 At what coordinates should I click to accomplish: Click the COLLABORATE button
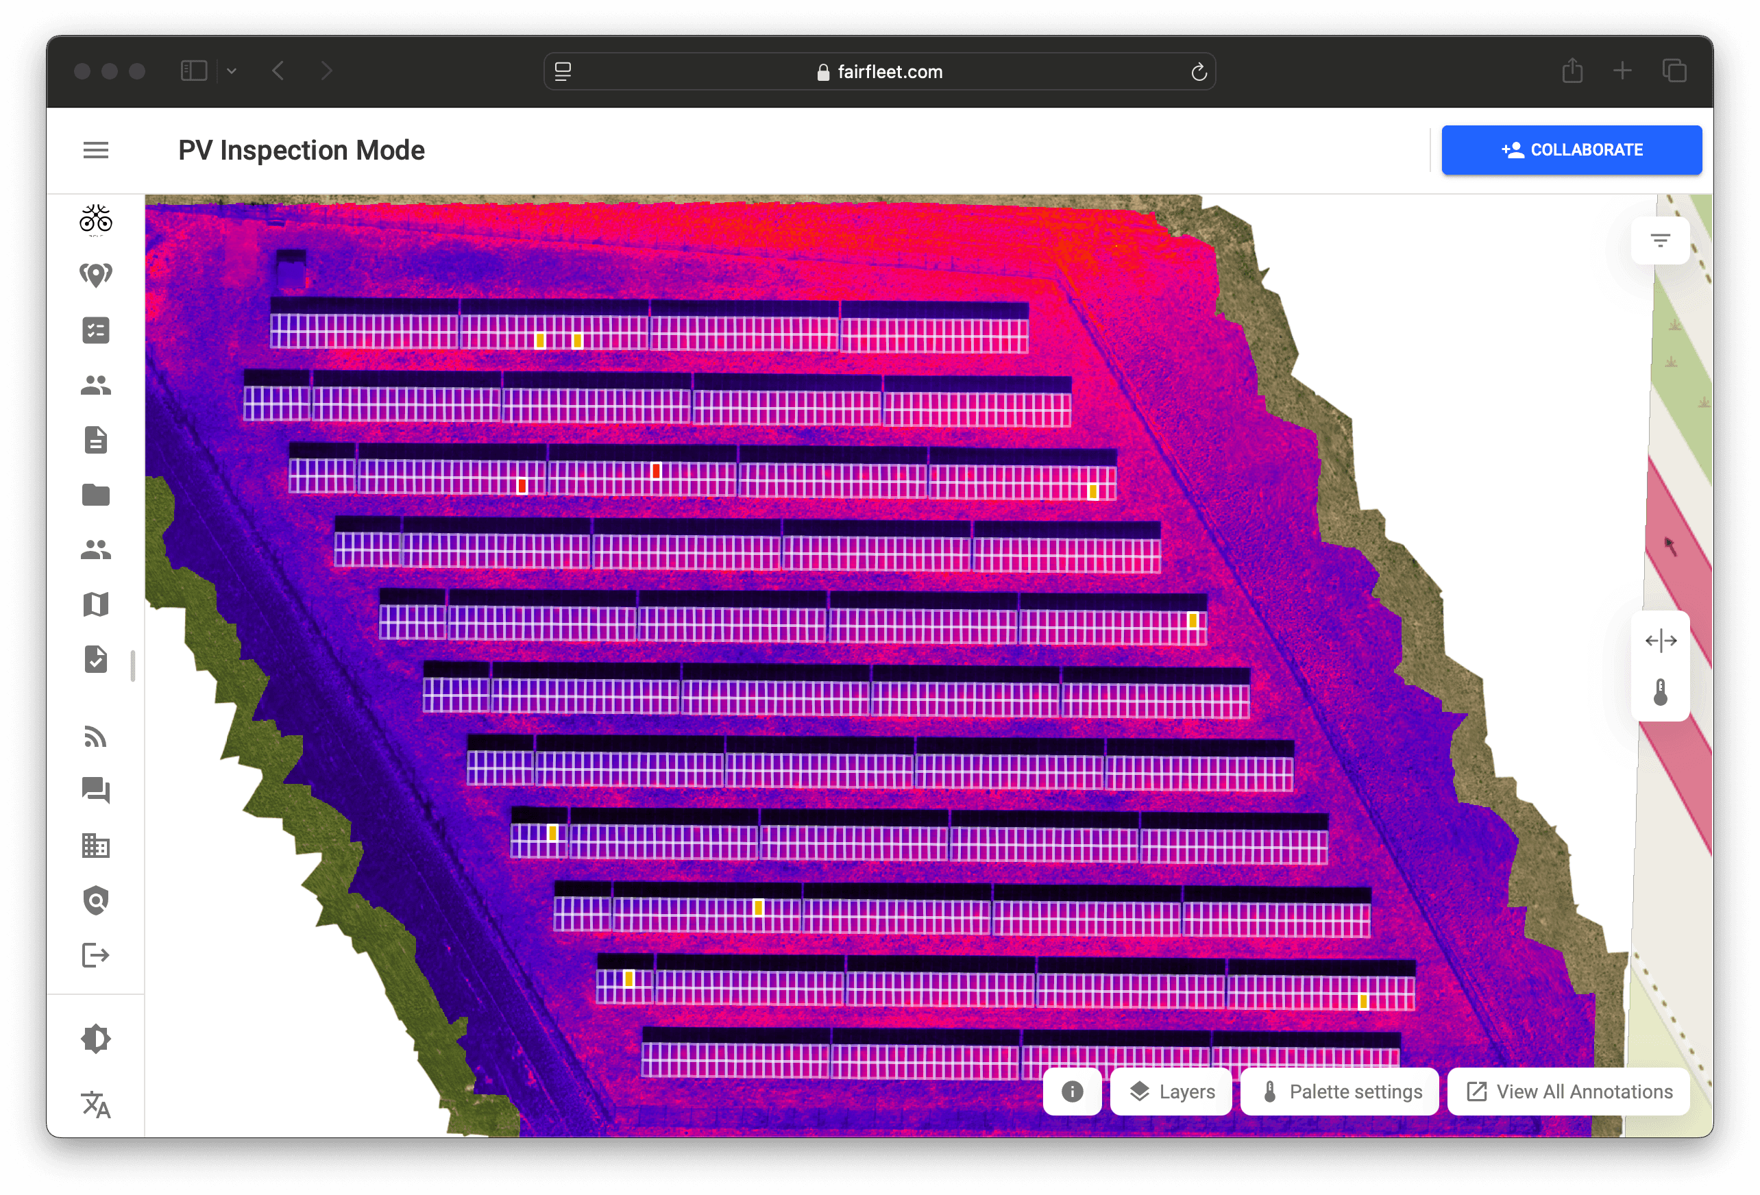[1572, 150]
